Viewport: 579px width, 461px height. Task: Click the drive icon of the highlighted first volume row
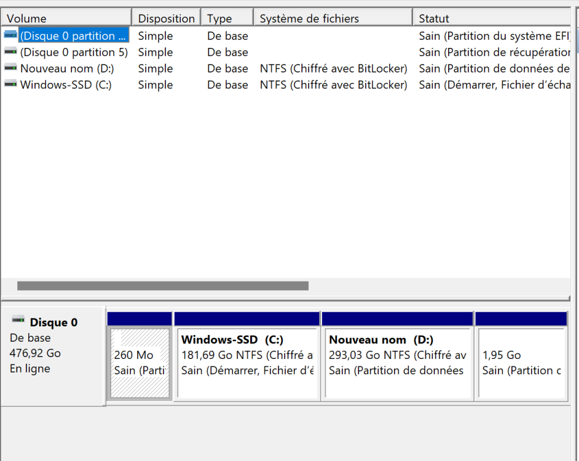click(10, 36)
